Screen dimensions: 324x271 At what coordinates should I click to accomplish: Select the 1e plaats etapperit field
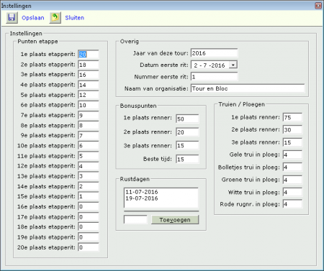pos(89,55)
